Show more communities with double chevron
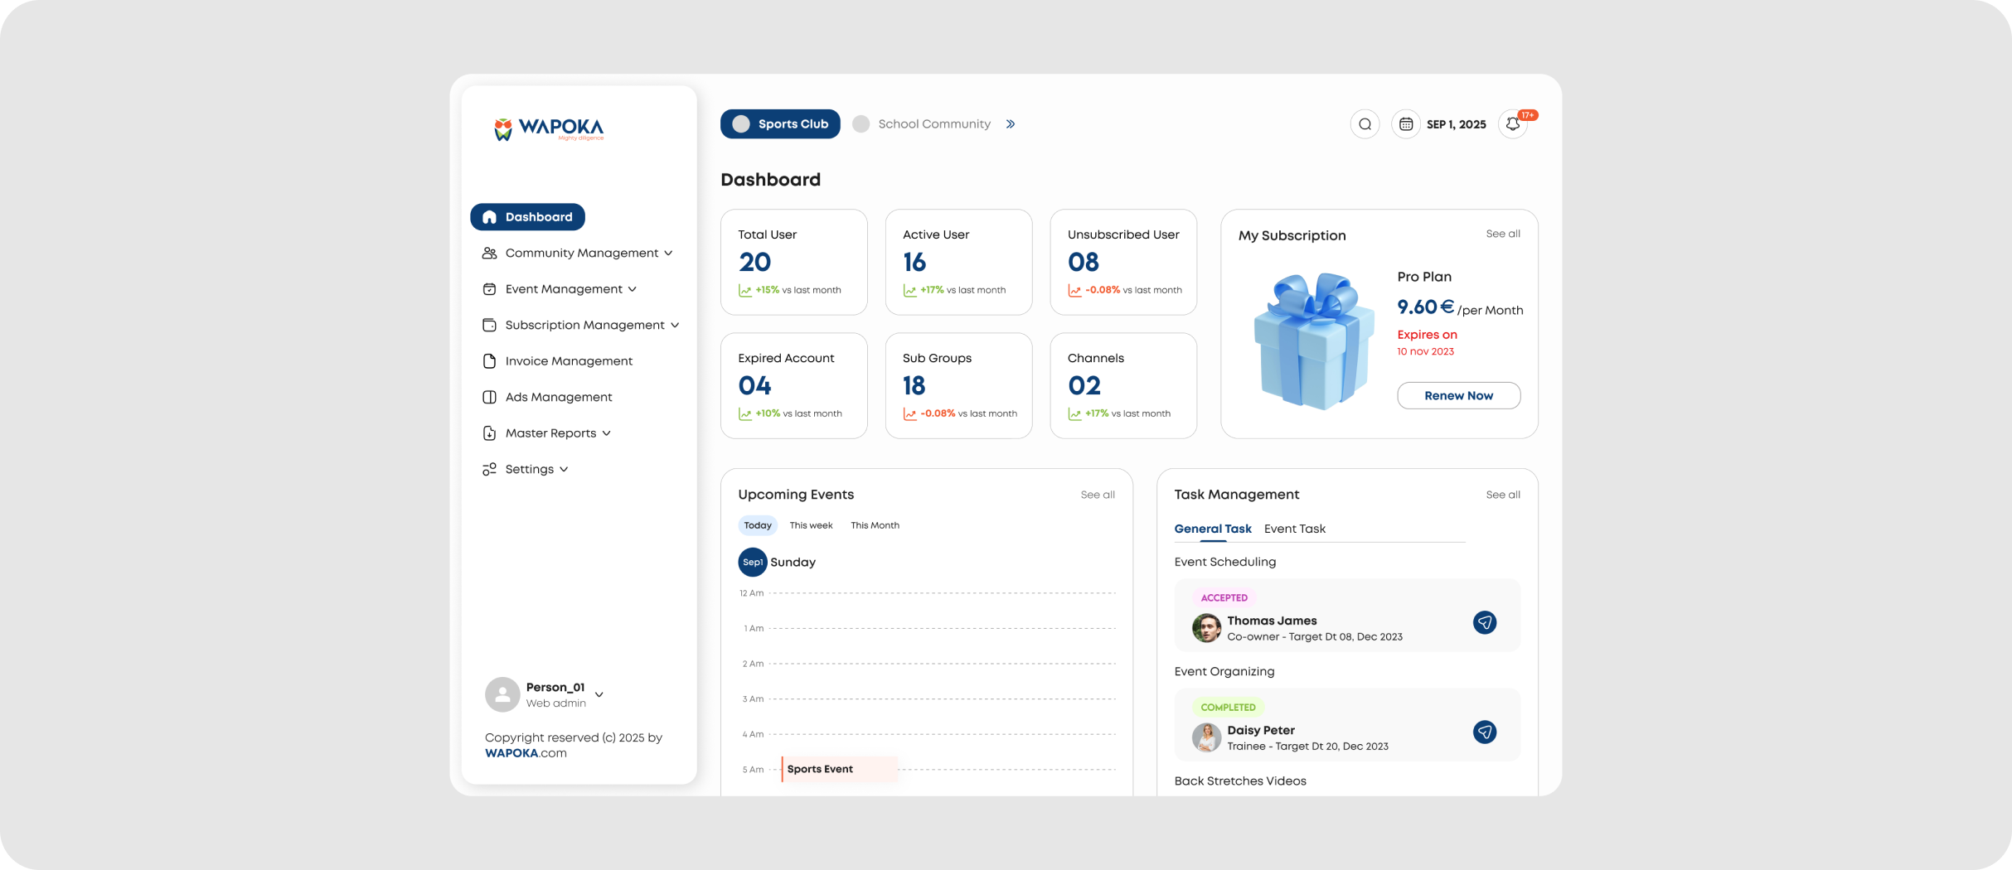The width and height of the screenshot is (2012, 870). point(1010,124)
